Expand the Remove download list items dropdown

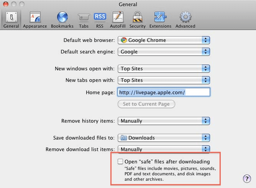(164, 149)
